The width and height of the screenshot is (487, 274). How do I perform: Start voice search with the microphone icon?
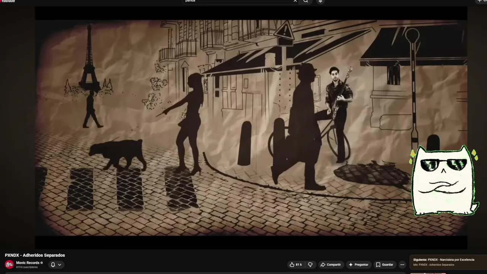coord(320,1)
